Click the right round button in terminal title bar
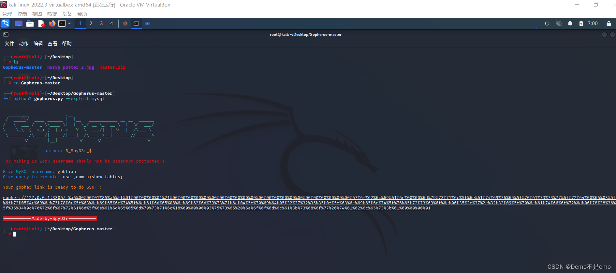Viewport: 616px width, 273px height. tap(612, 35)
